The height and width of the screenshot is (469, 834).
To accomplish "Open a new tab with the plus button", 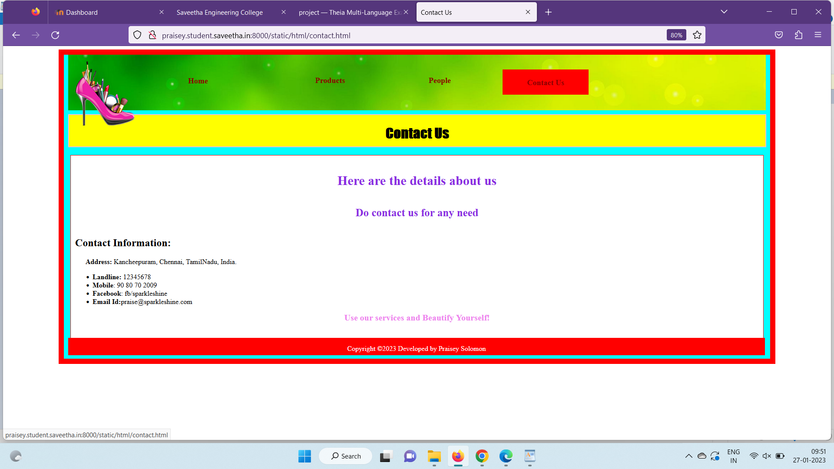I will [x=548, y=12].
